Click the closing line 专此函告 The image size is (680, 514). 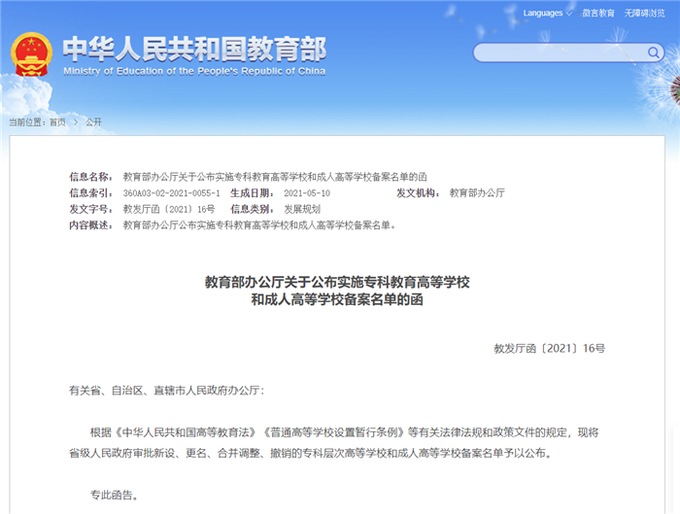click(114, 495)
